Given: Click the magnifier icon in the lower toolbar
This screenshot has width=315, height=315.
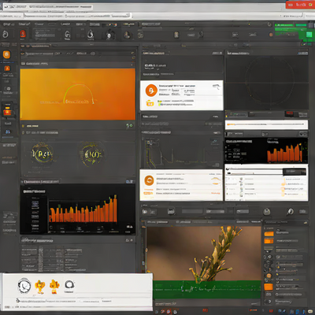Looking at the screenshot, I should pyautogui.click(x=291, y=211).
